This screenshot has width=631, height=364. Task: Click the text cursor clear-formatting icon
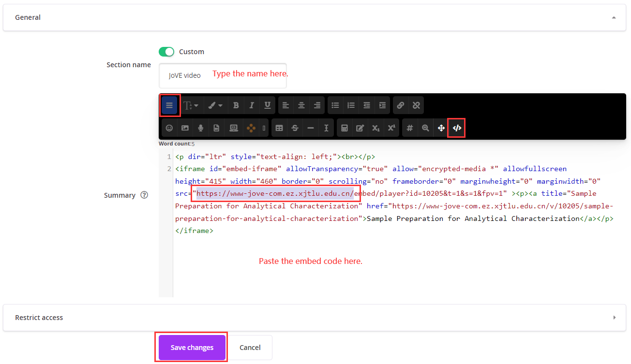pyautogui.click(x=326, y=128)
